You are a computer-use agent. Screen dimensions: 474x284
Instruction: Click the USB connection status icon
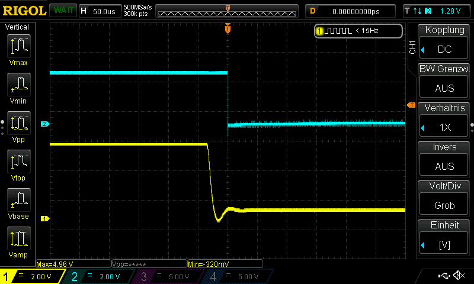pyautogui.click(x=444, y=275)
